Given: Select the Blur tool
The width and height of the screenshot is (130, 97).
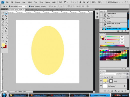Looking at the screenshot, I should (3, 31).
